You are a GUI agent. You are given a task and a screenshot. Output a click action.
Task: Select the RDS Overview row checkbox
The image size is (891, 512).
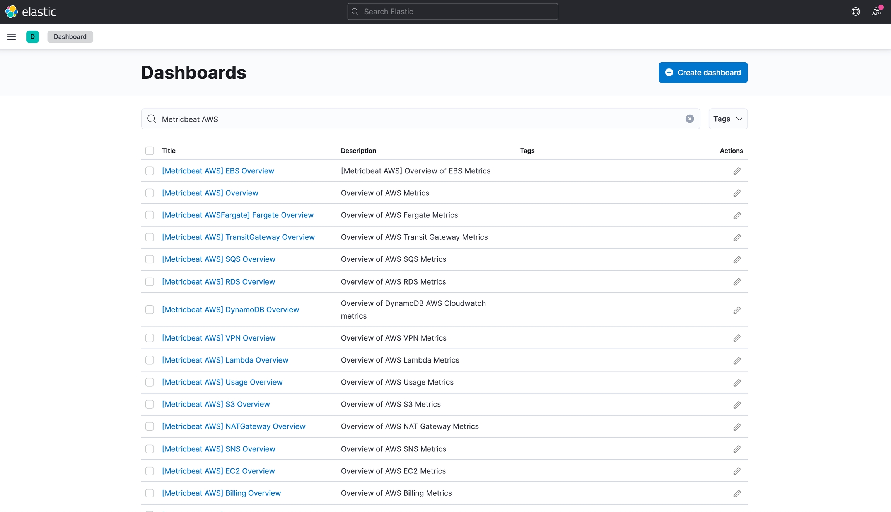click(150, 282)
